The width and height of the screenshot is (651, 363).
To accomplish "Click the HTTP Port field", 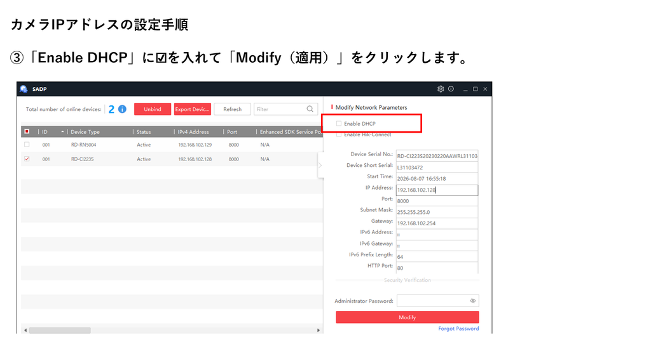I will pyautogui.click(x=437, y=268).
